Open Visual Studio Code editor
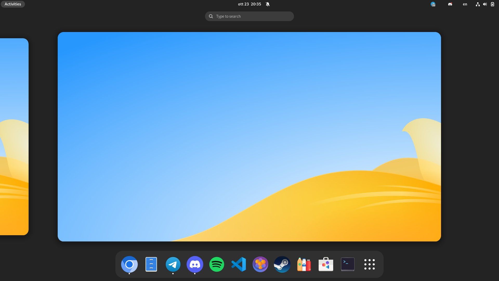Image resolution: width=499 pixels, height=281 pixels. click(x=238, y=264)
